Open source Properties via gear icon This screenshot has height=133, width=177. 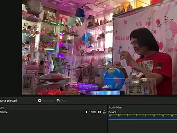[x=39, y=100]
